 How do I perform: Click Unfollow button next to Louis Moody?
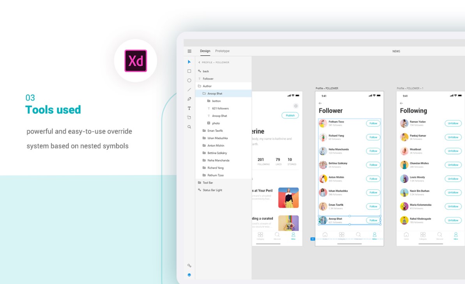coord(453,179)
